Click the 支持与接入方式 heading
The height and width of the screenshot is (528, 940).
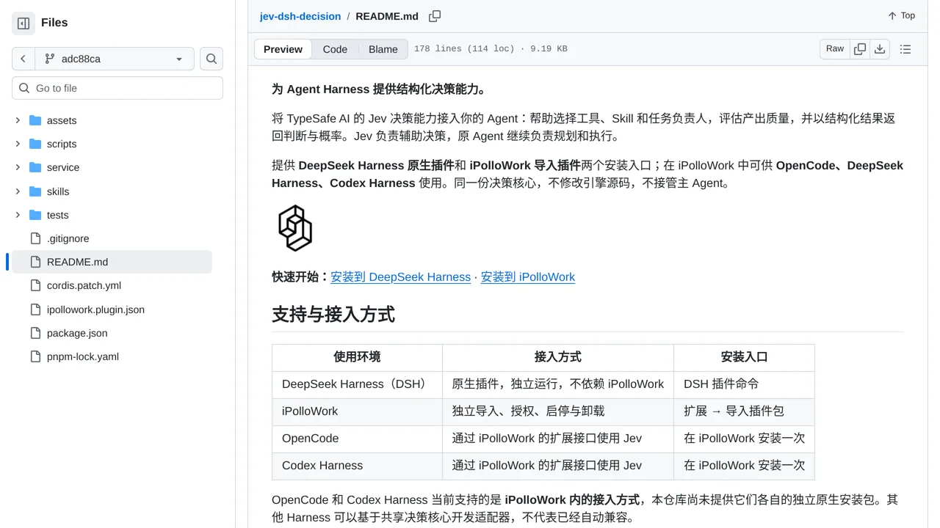(333, 314)
